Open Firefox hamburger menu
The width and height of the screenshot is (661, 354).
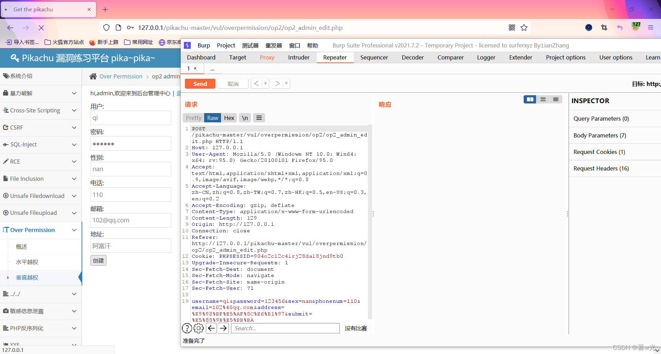[651, 27]
